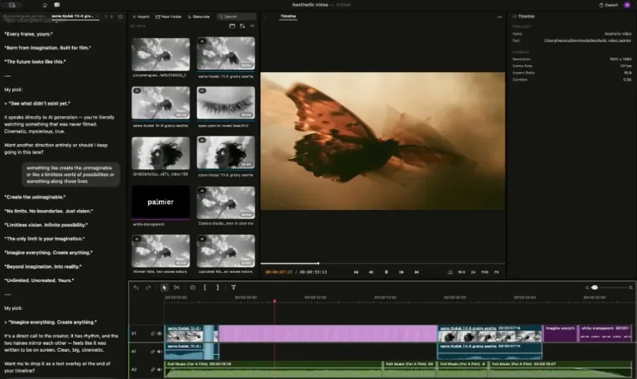Toggle the A2 track link icon

pos(152,370)
